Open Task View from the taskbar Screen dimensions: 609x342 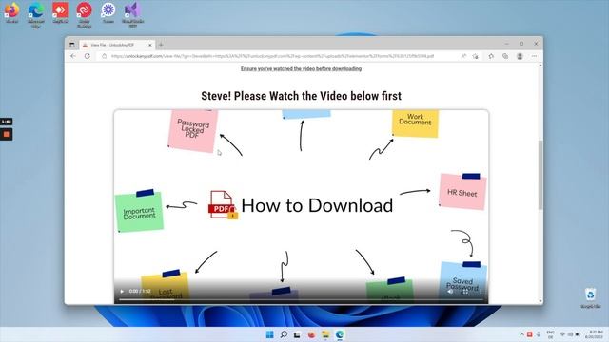297,334
